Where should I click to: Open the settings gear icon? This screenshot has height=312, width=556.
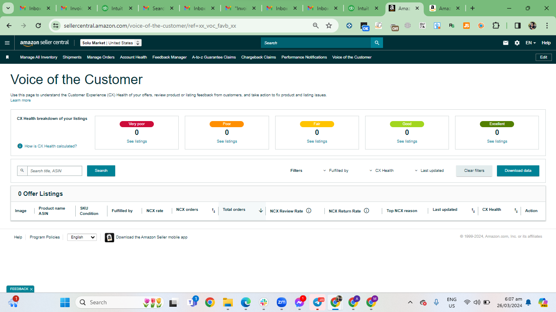tap(517, 43)
